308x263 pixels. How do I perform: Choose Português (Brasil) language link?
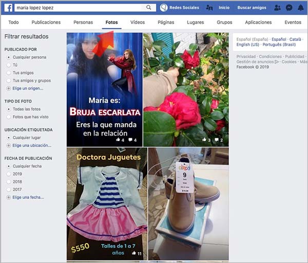(279, 45)
